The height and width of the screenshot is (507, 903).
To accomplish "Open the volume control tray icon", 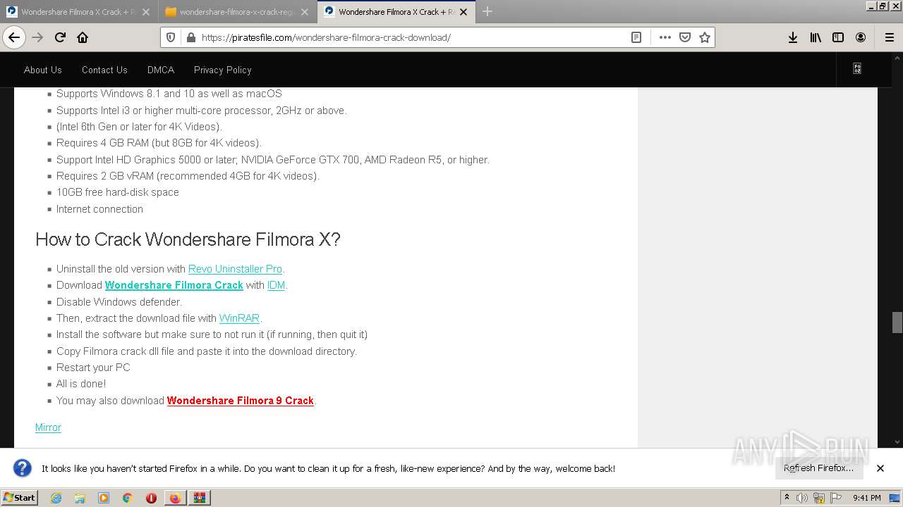I will pos(802,498).
